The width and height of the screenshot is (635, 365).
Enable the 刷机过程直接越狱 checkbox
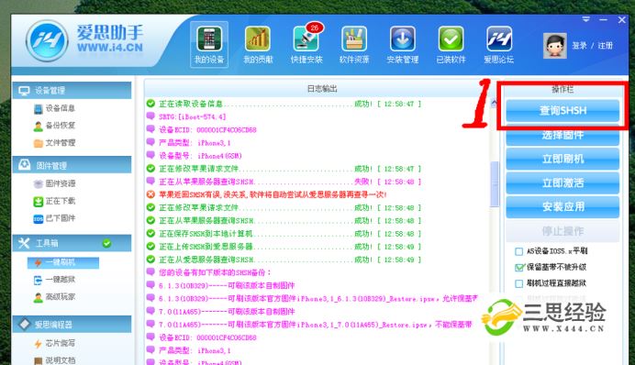click(x=518, y=283)
